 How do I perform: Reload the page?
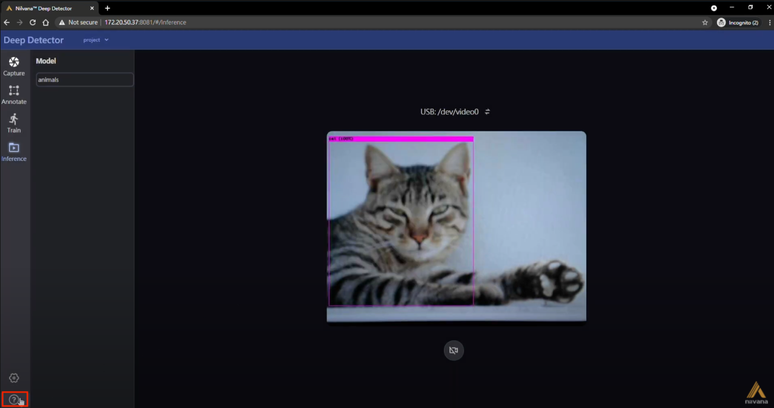point(33,22)
